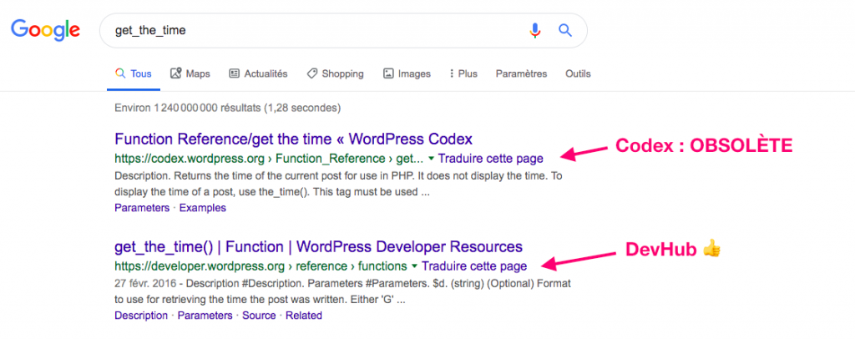
Task: Open Paramètres settings menu
Action: pyautogui.click(x=521, y=73)
